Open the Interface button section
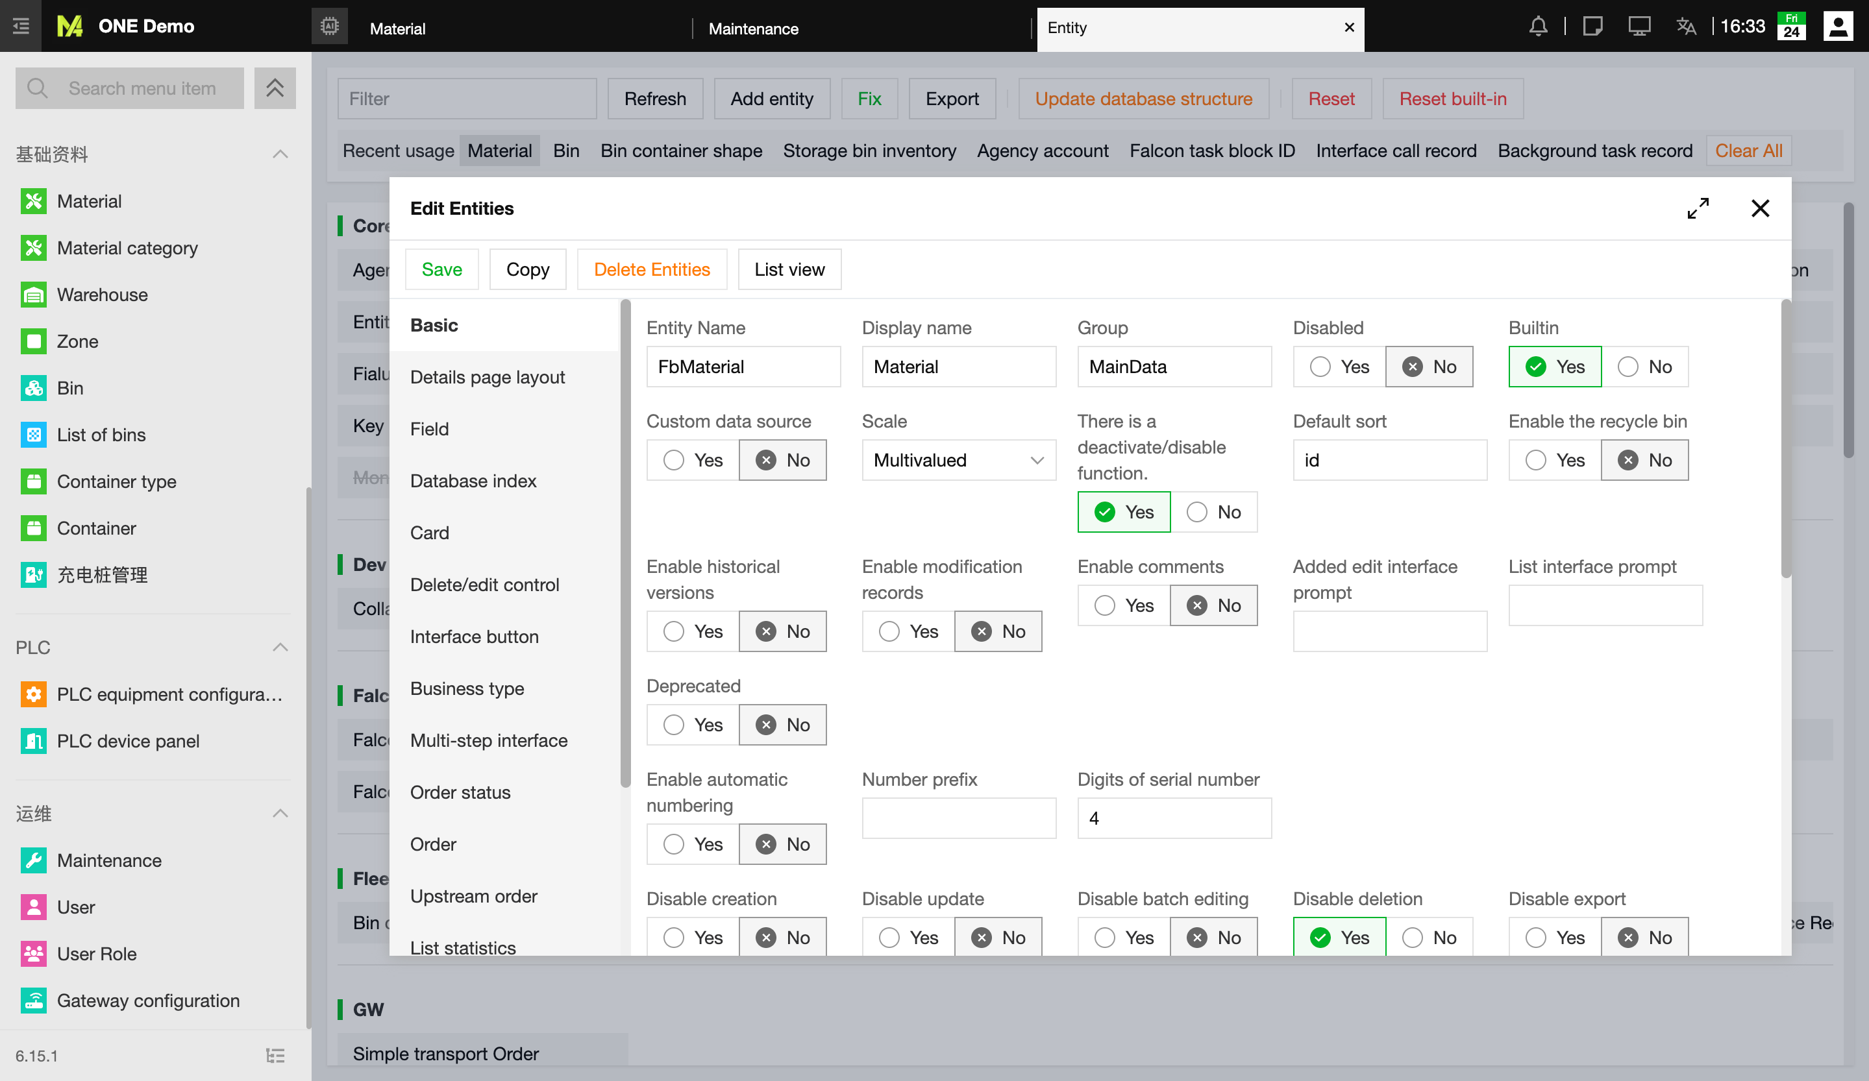This screenshot has height=1081, width=1869. [x=503, y=636]
